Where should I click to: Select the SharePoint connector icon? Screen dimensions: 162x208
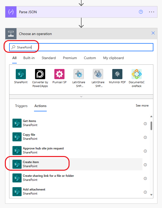point(21,74)
